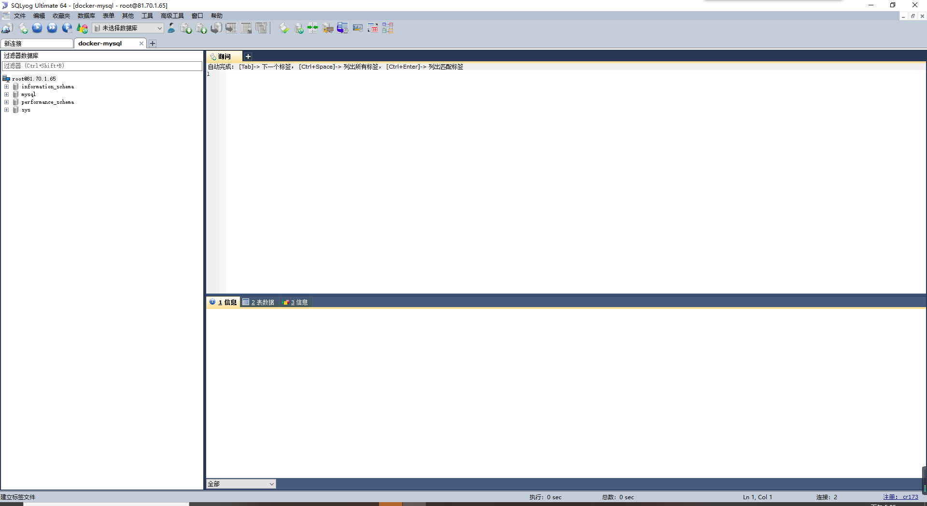Image resolution: width=927 pixels, height=506 pixels.
Task: Click import database from SQL dump icon
Action: coord(186,28)
